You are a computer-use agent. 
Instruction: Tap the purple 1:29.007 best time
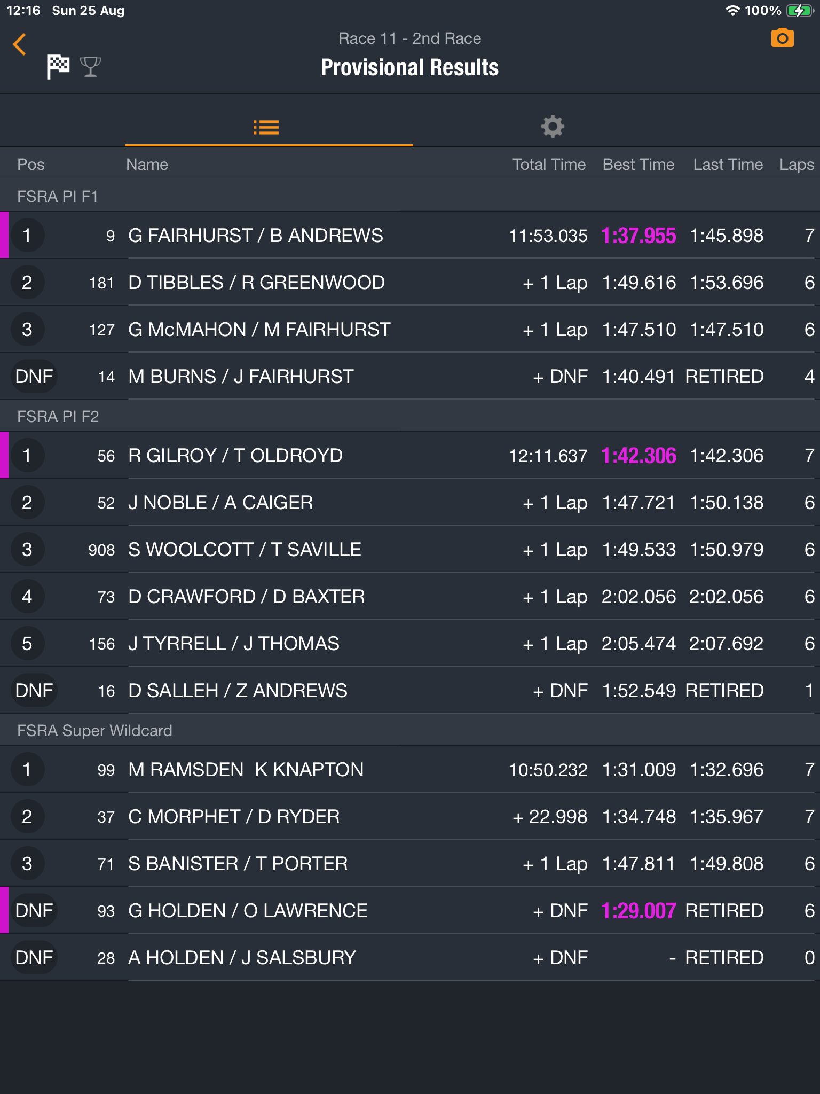(638, 911)
